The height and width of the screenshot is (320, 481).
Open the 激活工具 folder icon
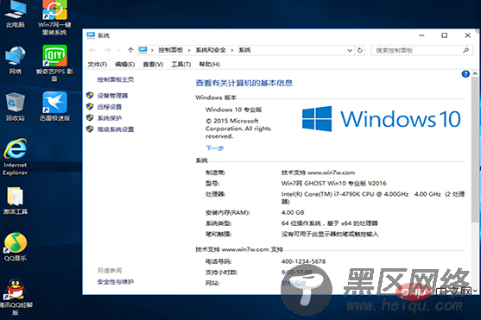click(16, 201)
